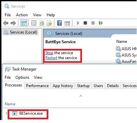Screen dimensions: 137x123
Task: Click the Restart Service green icon
Action: (101, 23)
